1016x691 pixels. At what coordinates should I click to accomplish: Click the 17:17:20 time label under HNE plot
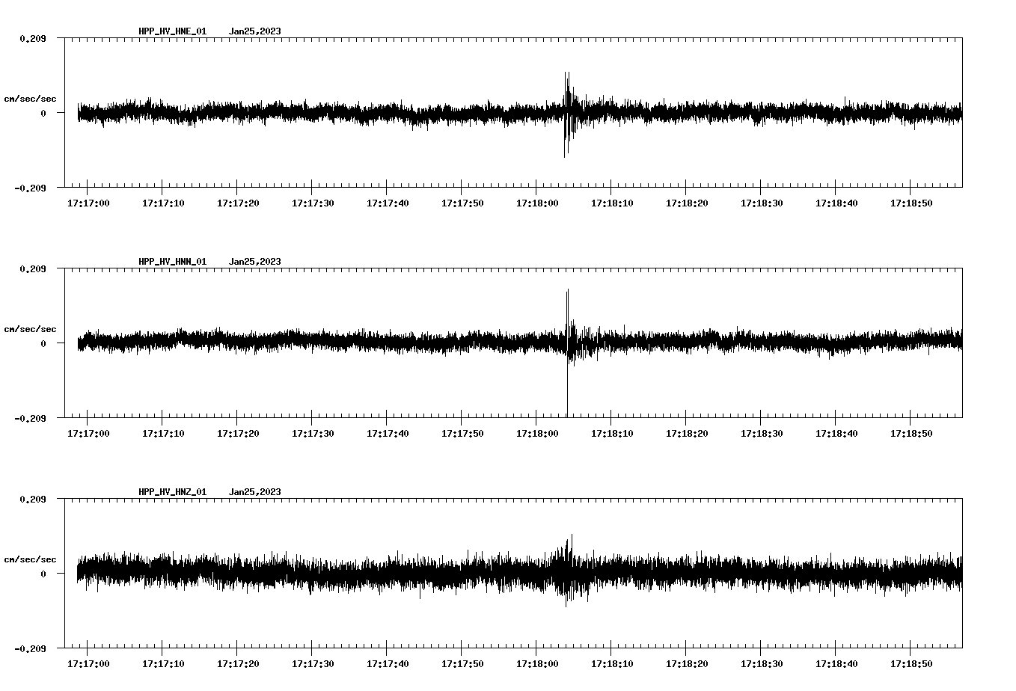click(x=238, y=203)
